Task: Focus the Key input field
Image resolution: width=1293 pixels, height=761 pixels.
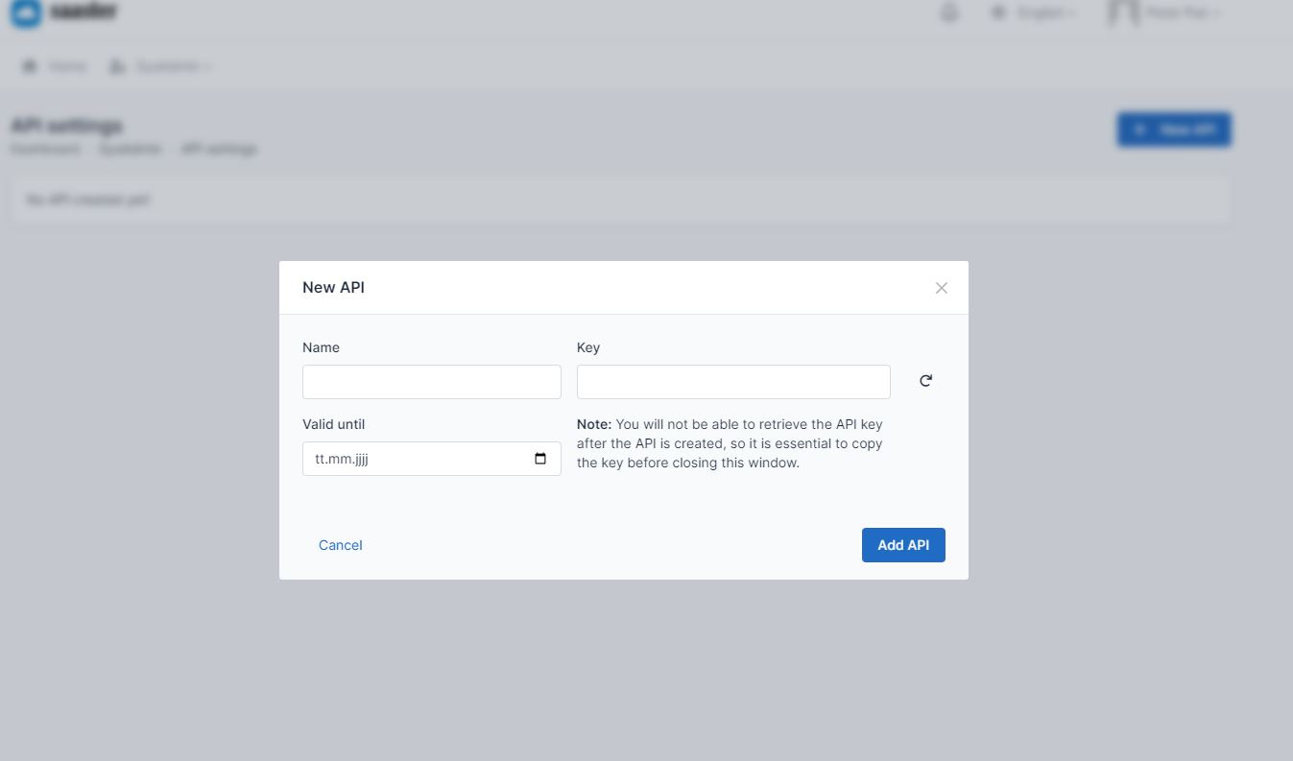Action: tap(732, 382)
